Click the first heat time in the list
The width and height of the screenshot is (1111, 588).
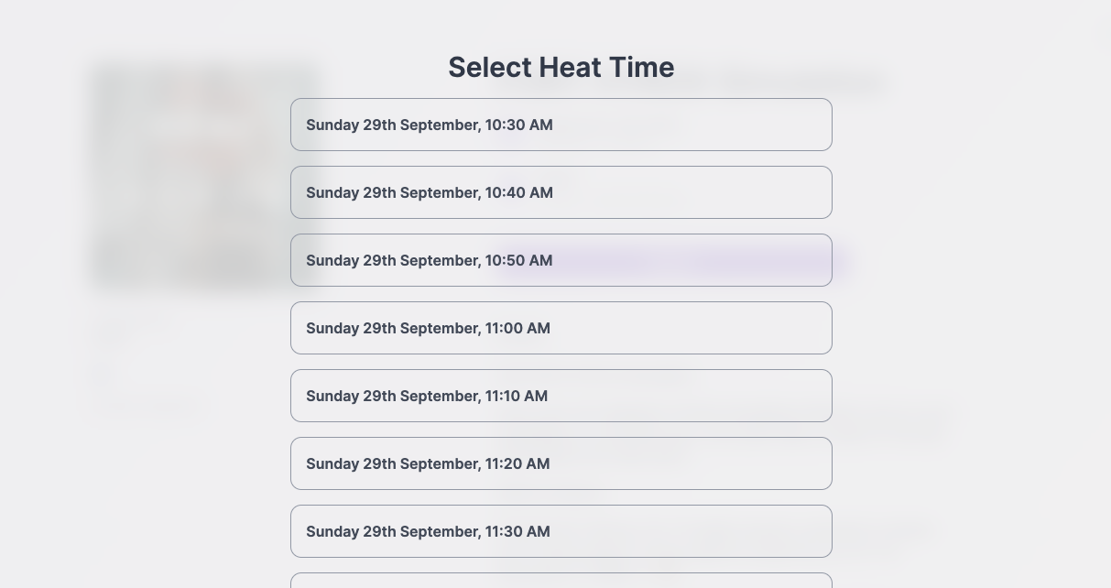[561, 125]
